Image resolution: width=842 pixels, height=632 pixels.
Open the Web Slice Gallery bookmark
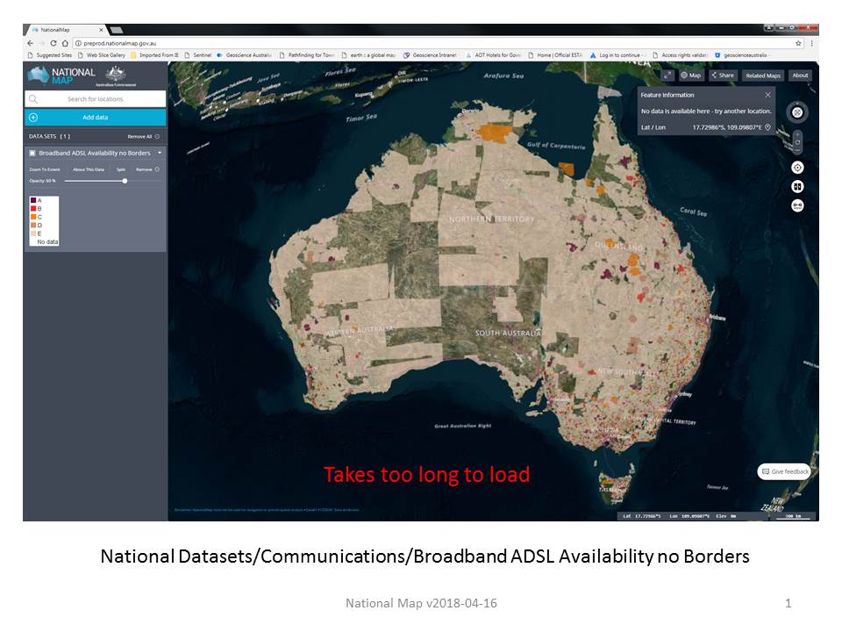click(x=102, y=54)
